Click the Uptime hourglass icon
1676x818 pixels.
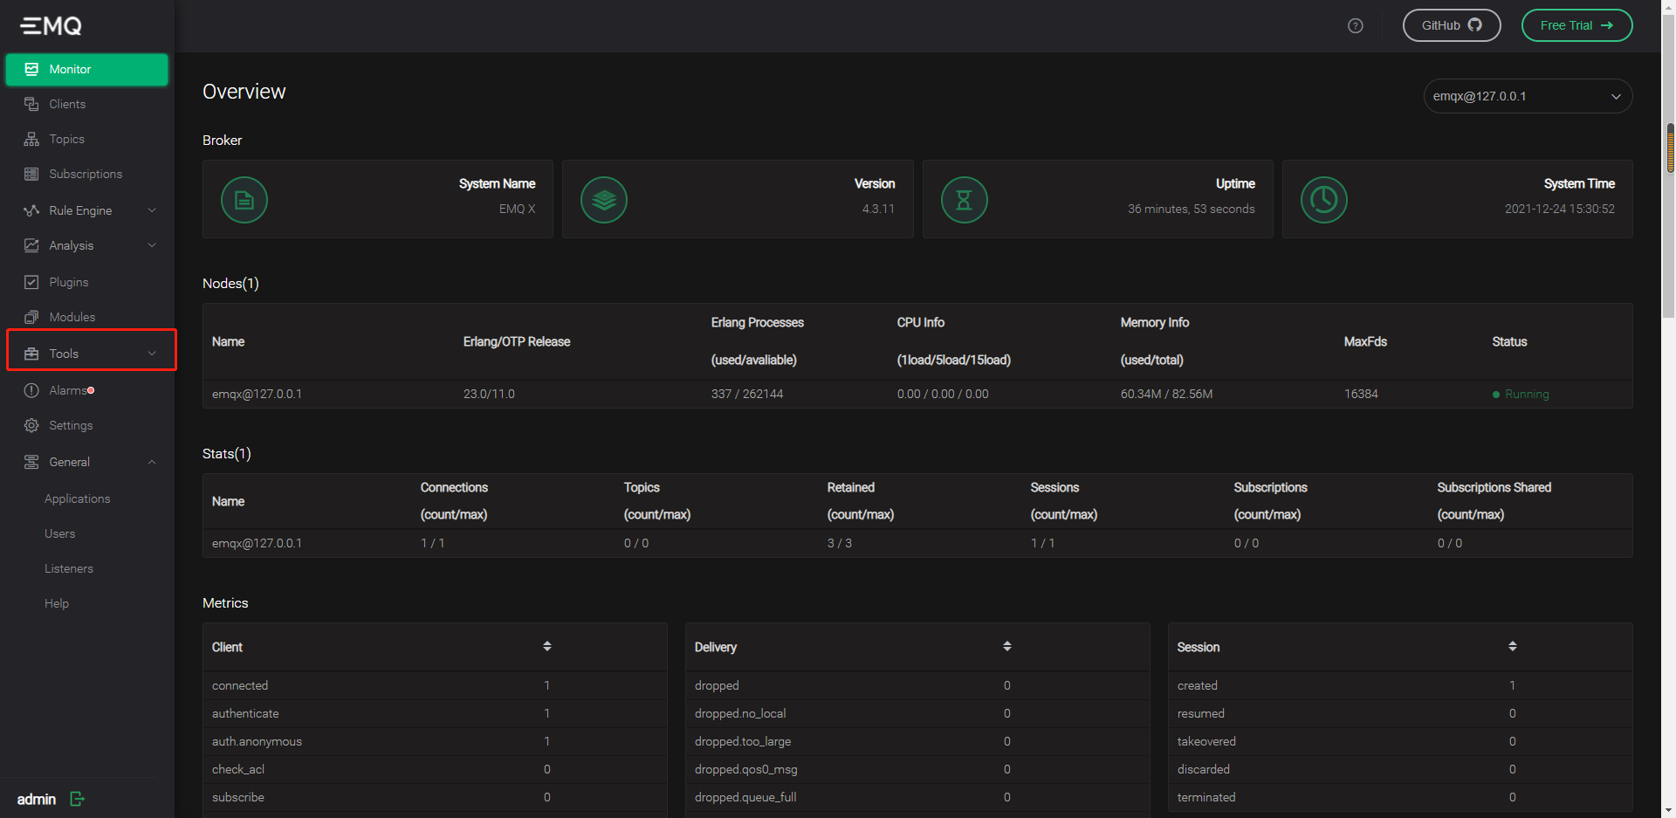pos(965,200)
